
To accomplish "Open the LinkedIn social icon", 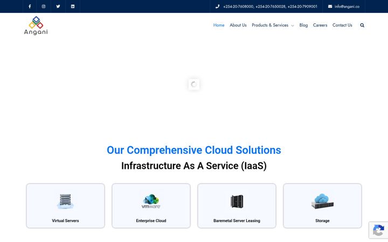I will [x=73, y=6].
